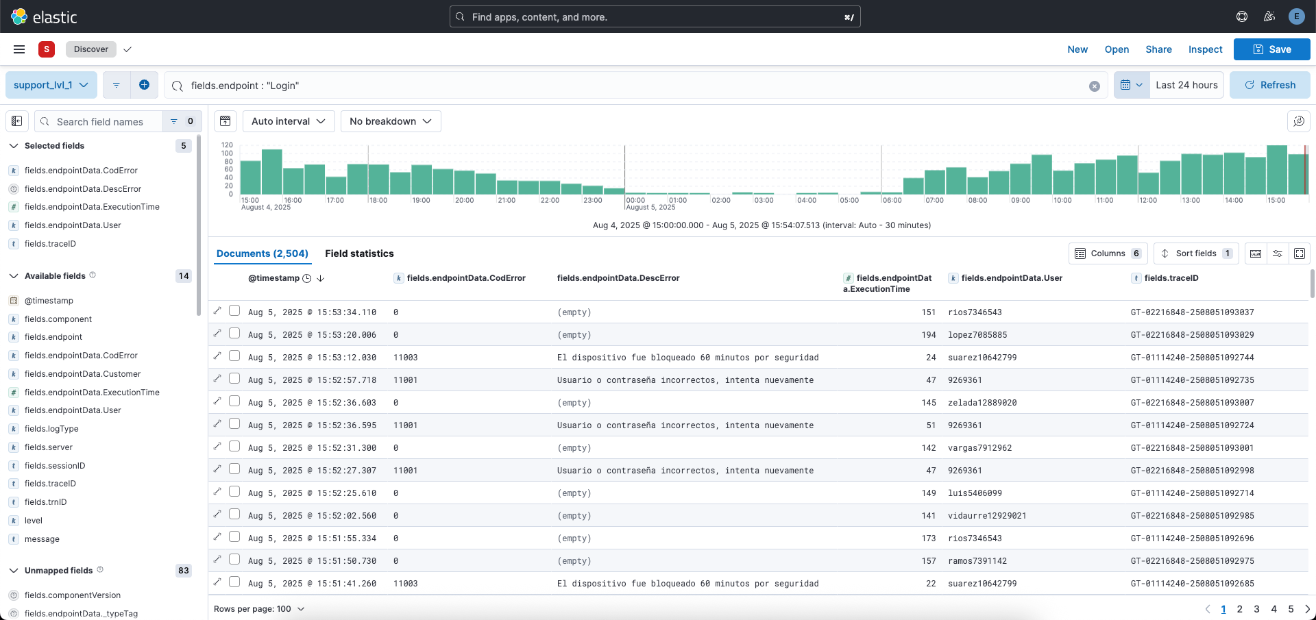1316x620 pixels.
Task: Open the Inspect menu item
Action: click(1205, 49)
